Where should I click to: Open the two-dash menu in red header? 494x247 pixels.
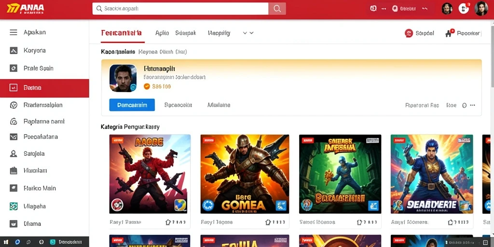tap(384, 9)
